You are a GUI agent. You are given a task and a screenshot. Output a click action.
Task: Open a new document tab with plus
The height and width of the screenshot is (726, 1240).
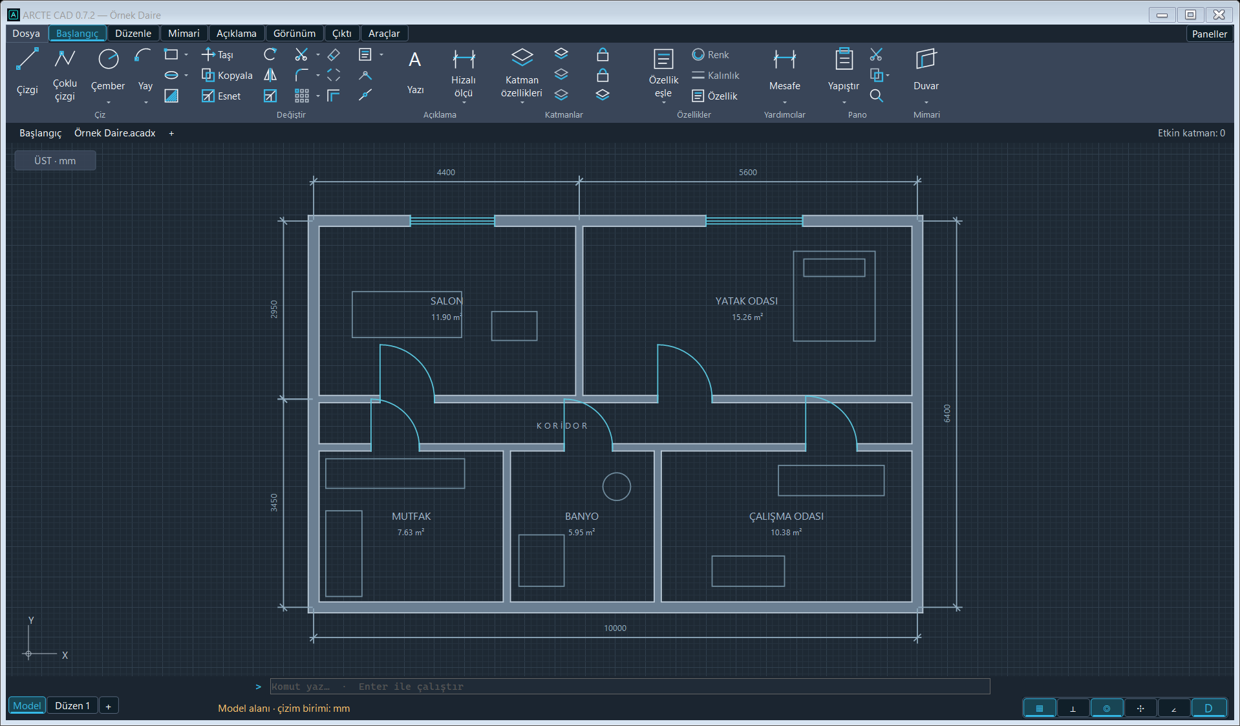click(x=171, y=133)
